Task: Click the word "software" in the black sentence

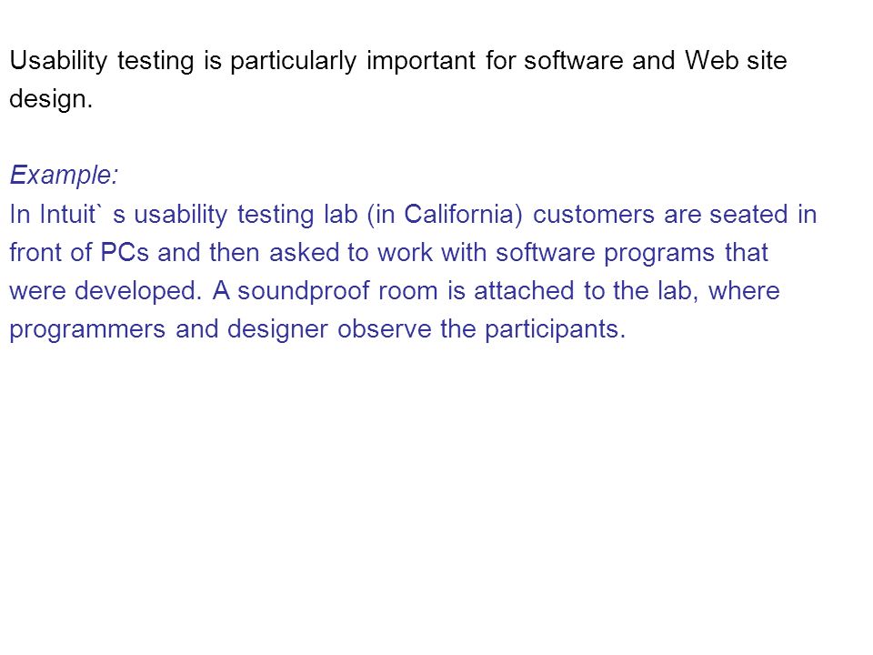Action: point(573,60)
